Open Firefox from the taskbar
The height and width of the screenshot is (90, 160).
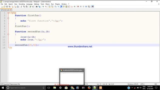coord(89,88)
